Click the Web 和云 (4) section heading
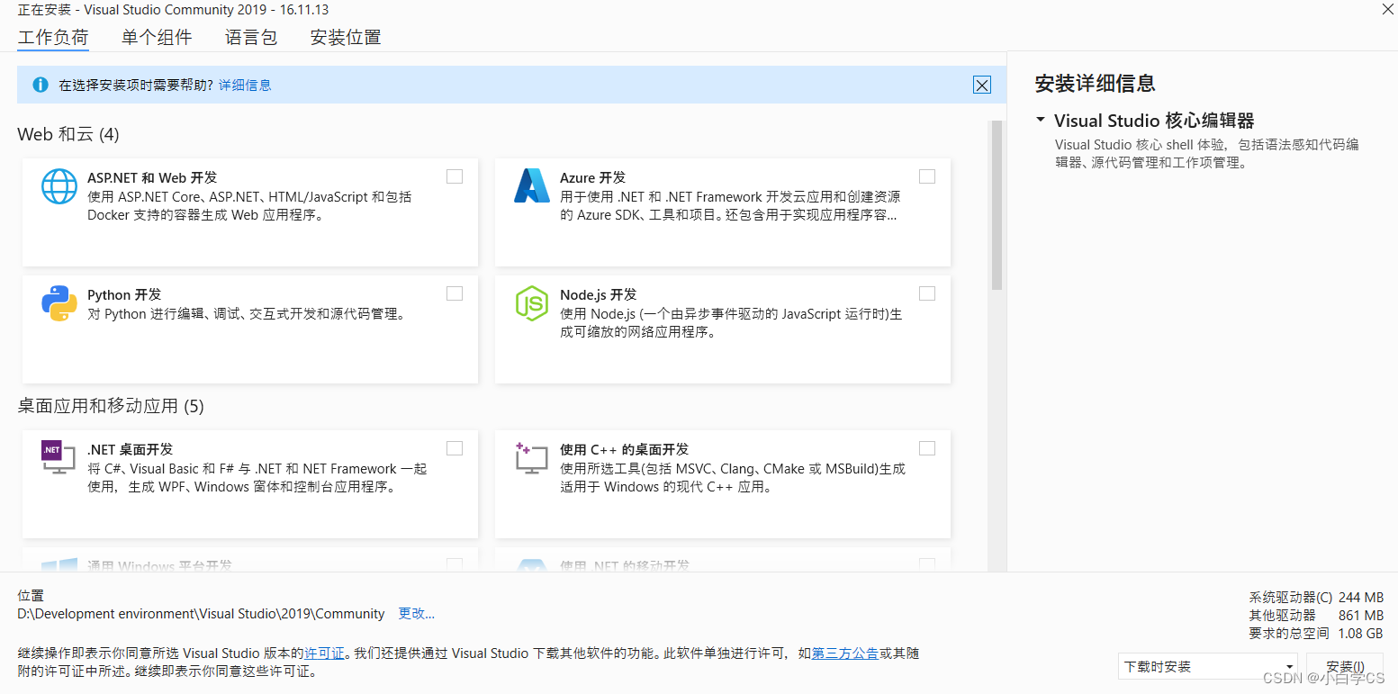This screenshot has height=694, width=1398. coord(68,135)
